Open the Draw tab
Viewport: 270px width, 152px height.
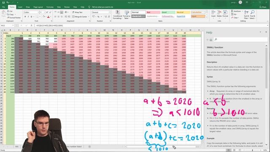28,7
